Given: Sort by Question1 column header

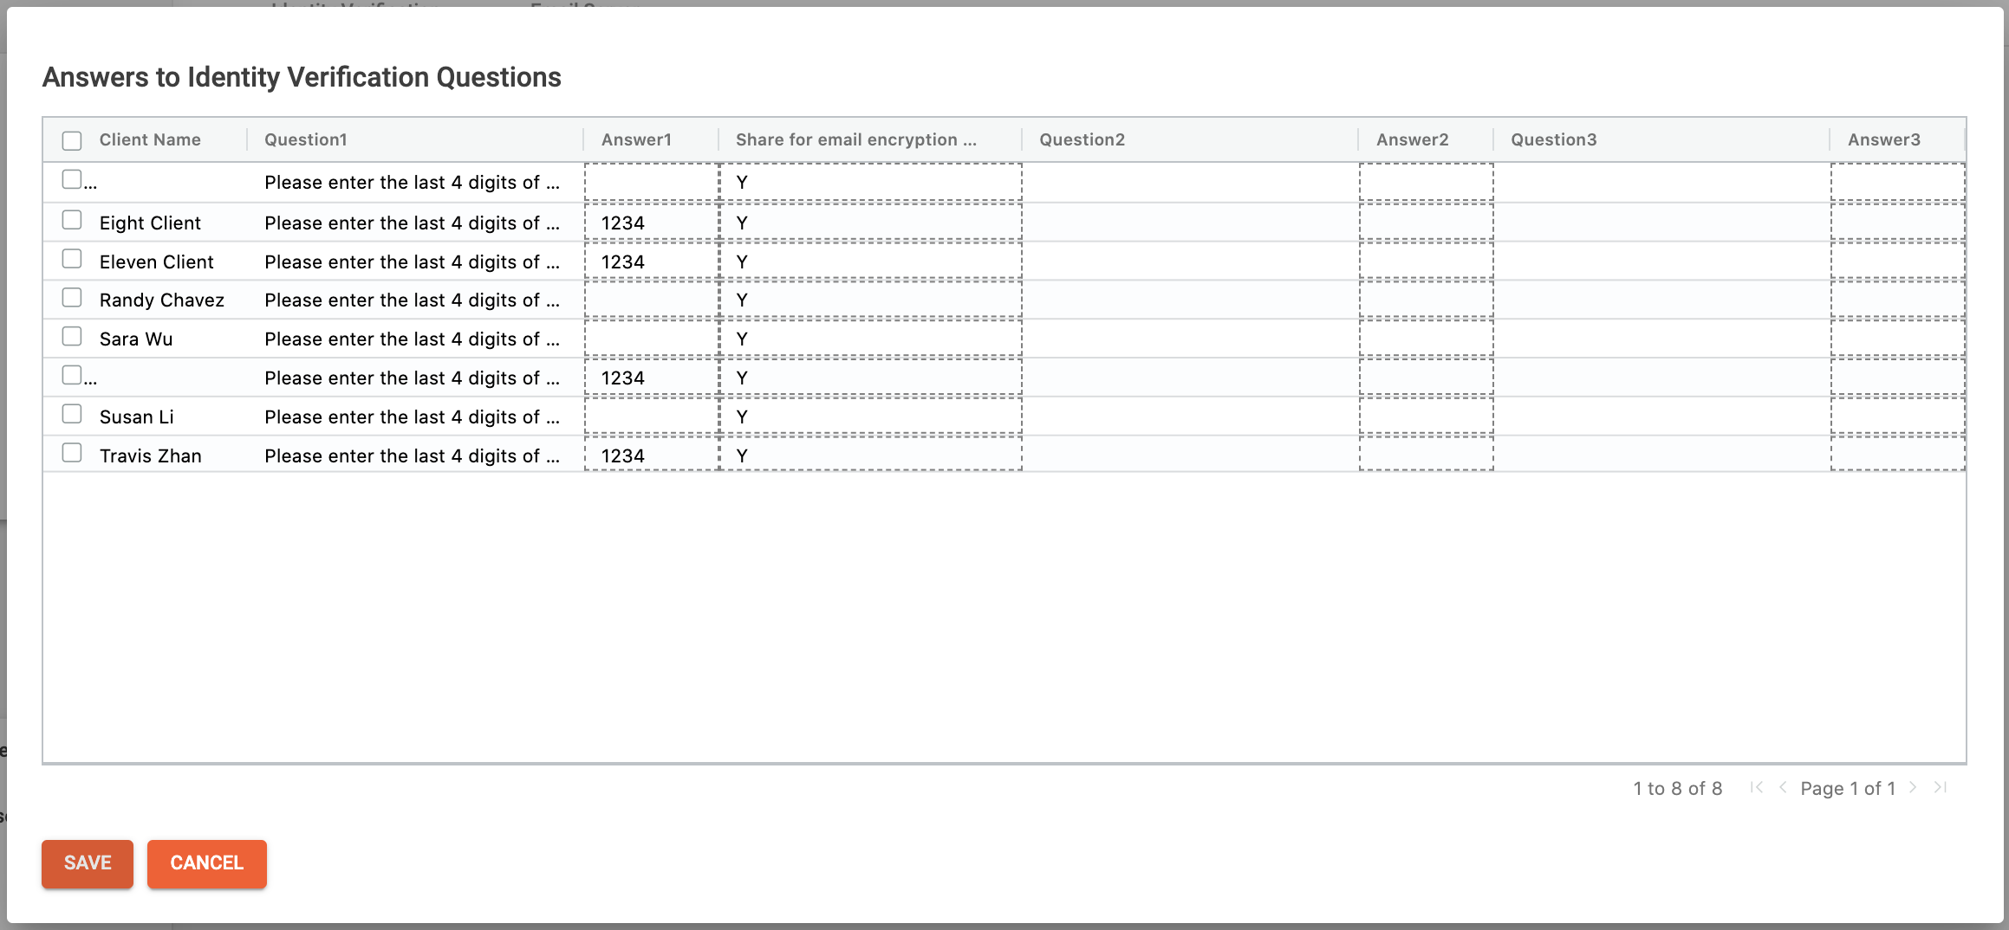Looking at the screenshot, I should [x=306, y=139].
